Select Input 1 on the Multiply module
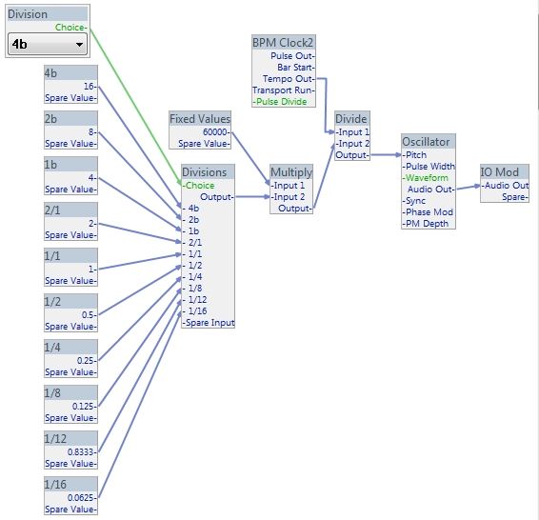 (288, 186)
